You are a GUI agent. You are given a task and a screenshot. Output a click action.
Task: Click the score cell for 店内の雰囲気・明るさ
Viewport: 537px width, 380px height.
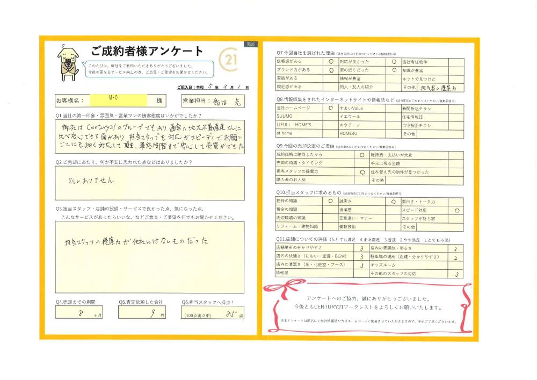[456, 248]
